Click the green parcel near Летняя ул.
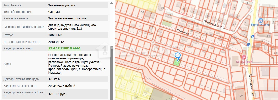Screen dimensions: 278x100 (x=167, y=24)
